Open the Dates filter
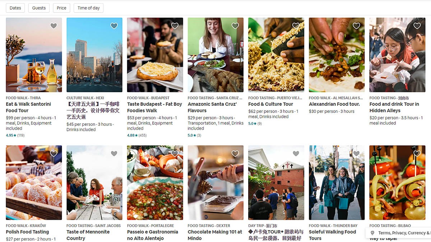 15,8
